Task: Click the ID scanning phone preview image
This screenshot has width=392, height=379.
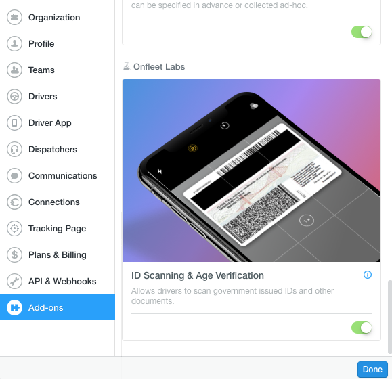Action: coord(251,171)
